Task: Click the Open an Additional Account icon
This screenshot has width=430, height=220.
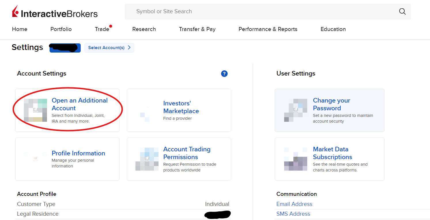Action: (x=35, y=110)
